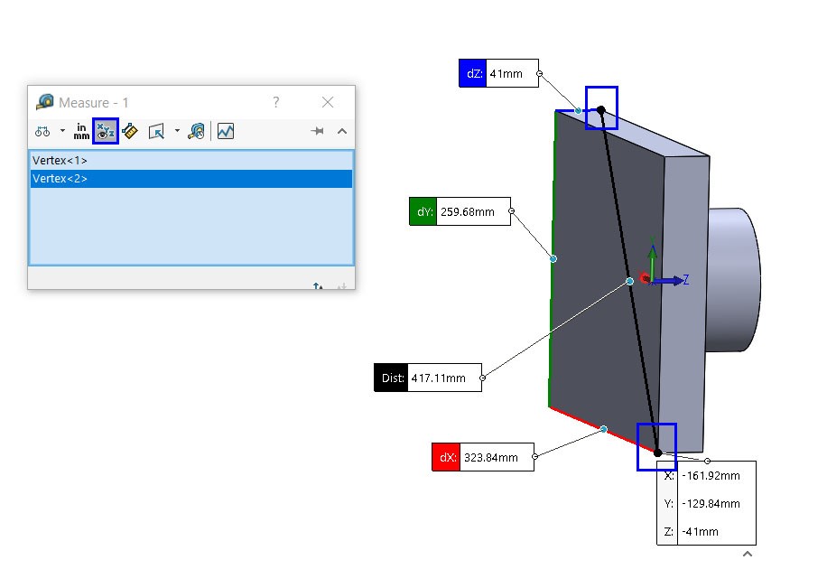Open the Arc/Circle Measurements tool
This screenshot has height=588, width=827.
[x=42, y=132]
